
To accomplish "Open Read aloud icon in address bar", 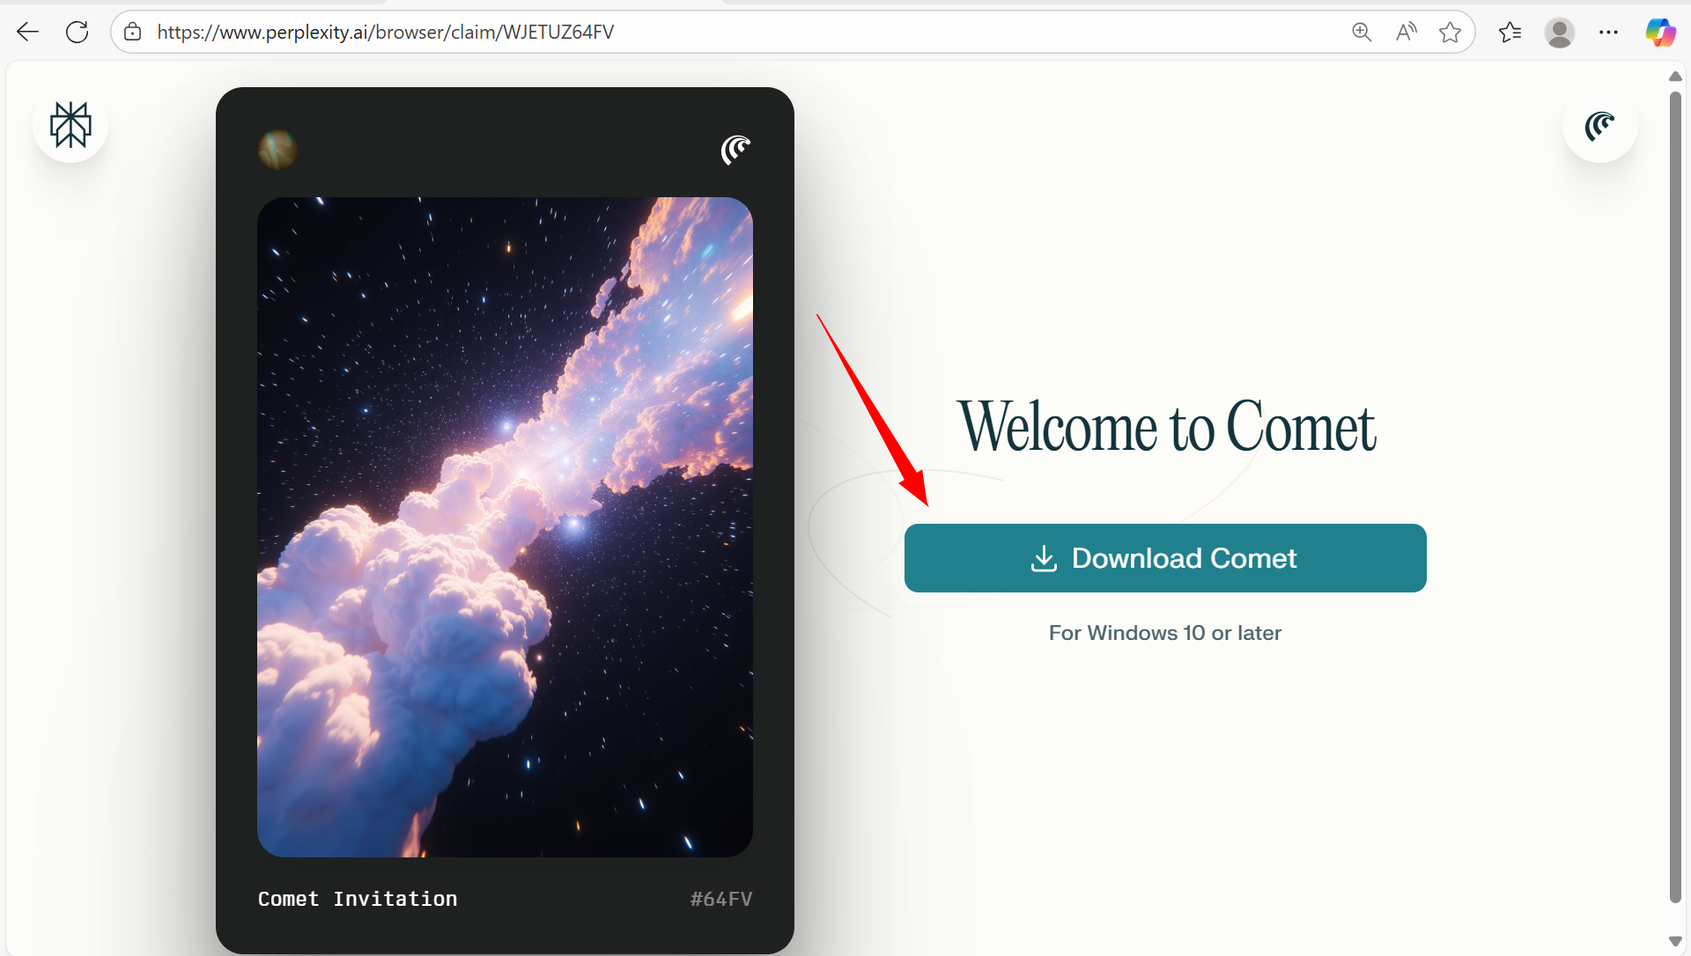I will [1407, 33].
